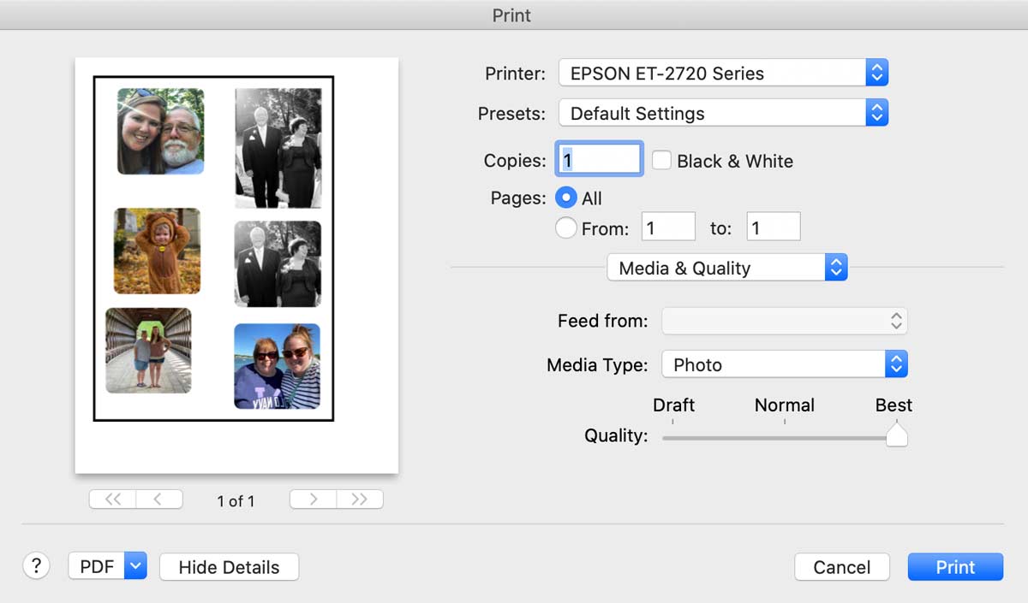
Task: Select the All pages radio button
Action: pos(565,198)
